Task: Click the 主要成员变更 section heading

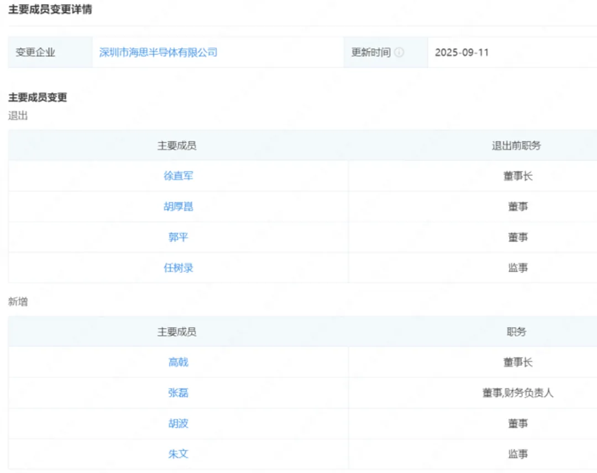Action: 38,97
